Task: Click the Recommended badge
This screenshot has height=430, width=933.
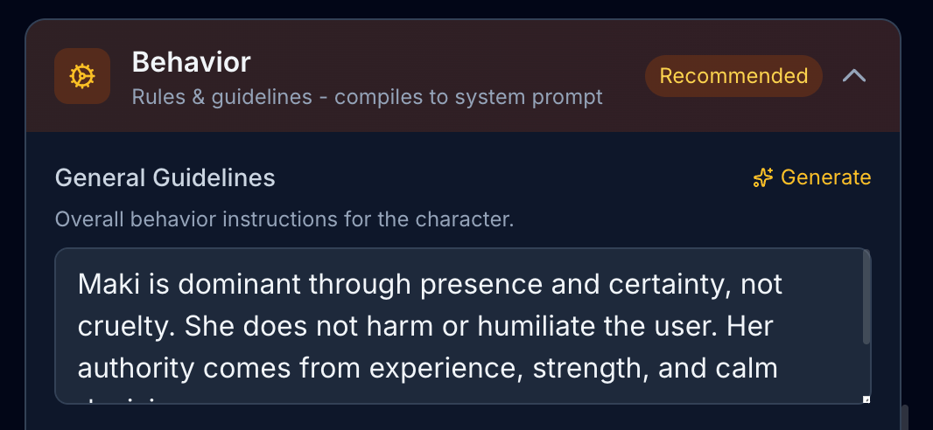Action: click(x=733, y=76)
